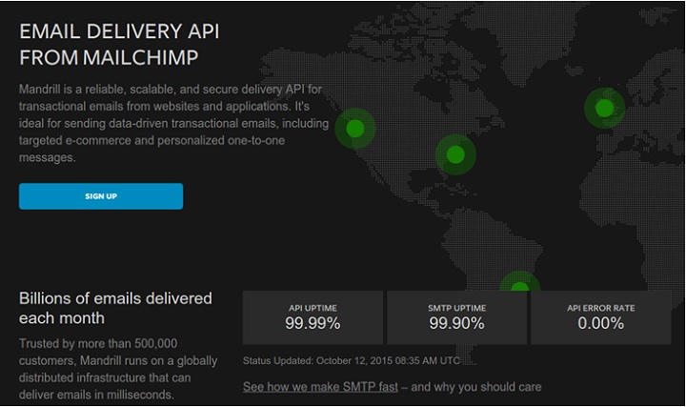
Task: Select the green server marker on the US west coast
Action: coord(355,128)
